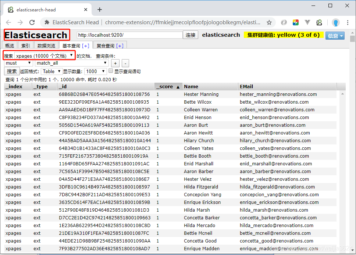Click the browser address bar URL
Image resolution: width=356 pixels, height=255 pixels.
182,22
